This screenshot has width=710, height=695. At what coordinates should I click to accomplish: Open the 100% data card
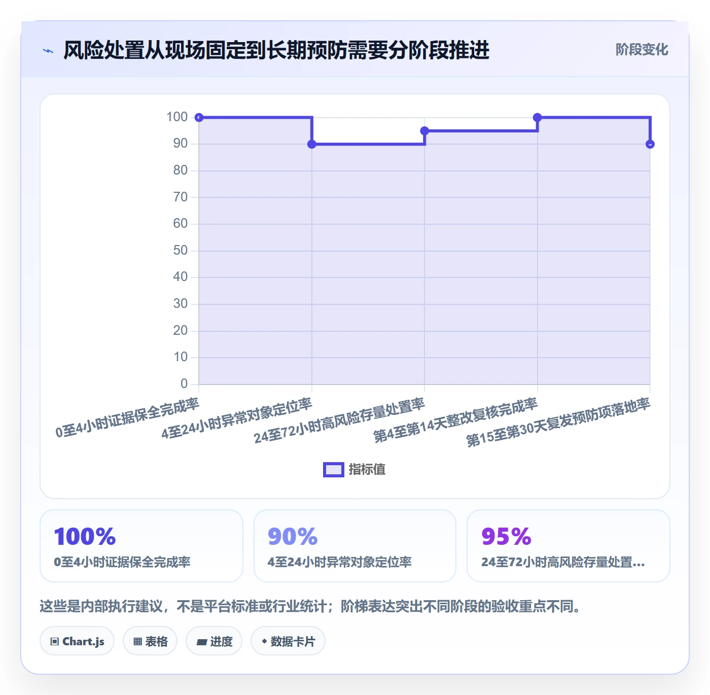click(141, 546)
